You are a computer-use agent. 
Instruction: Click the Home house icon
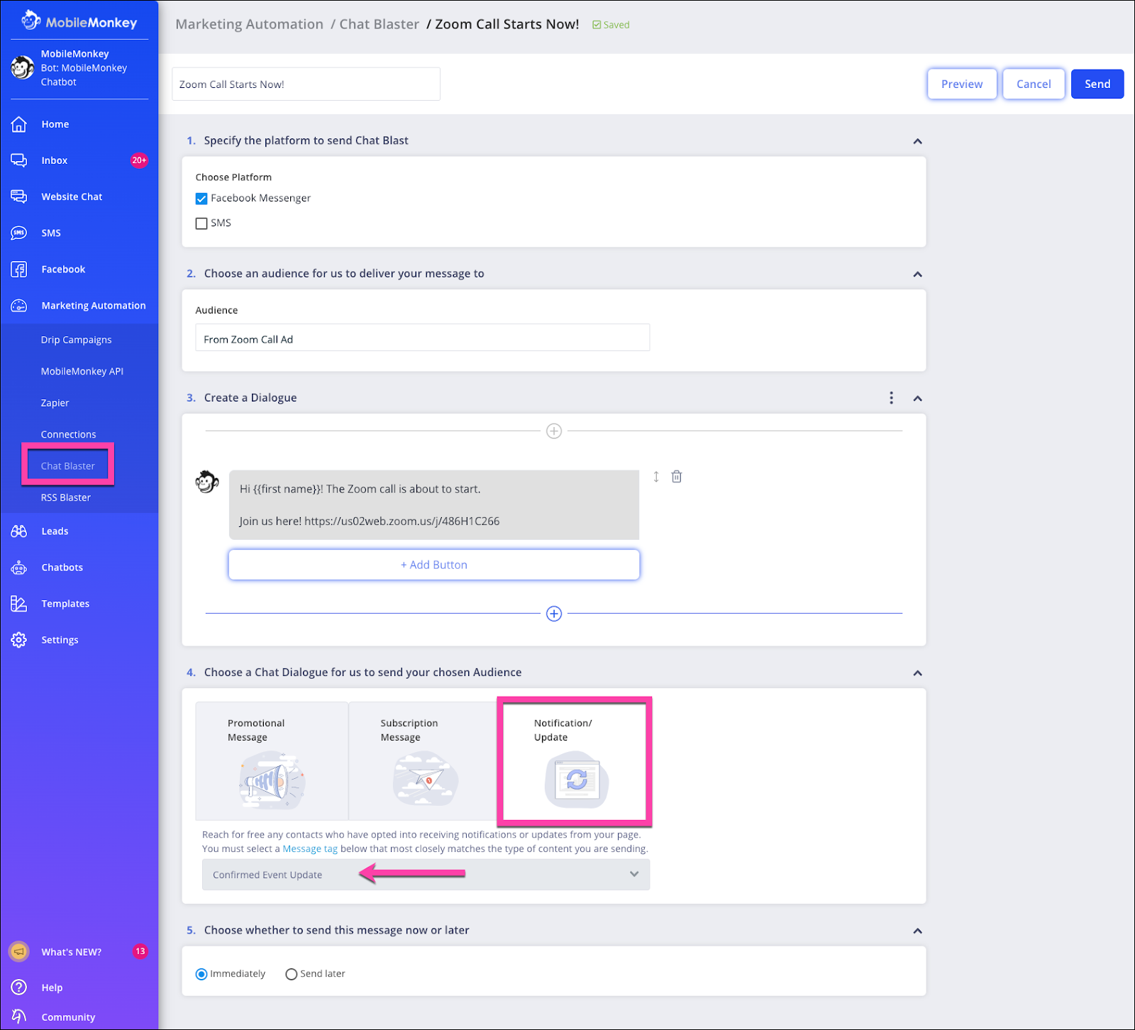pyautogui.click(x=19, y=124)
